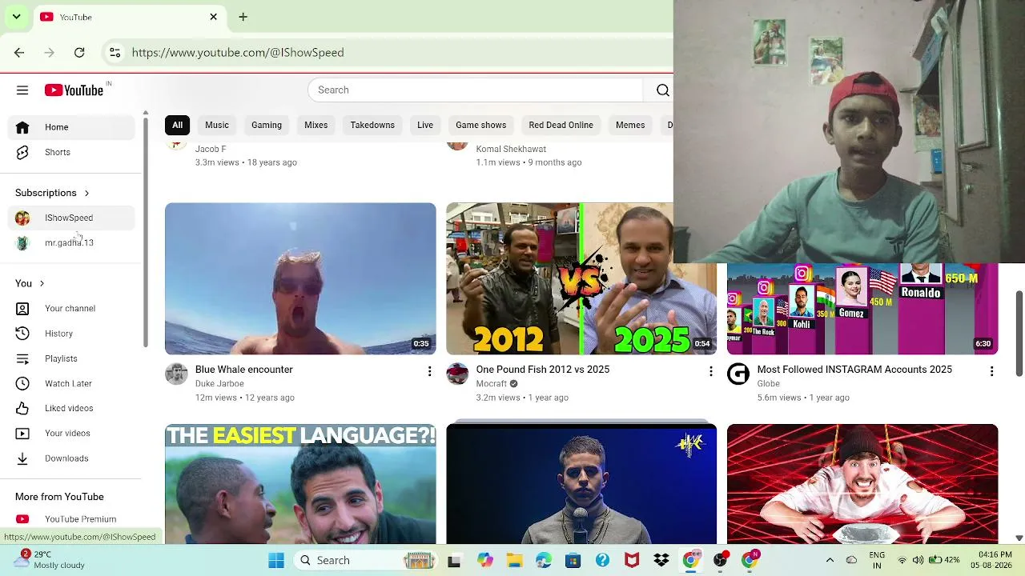The width and height of the screenshot is (1025, 576).
Task: Close the YouTube browser tab
Action: coord(214,17)
